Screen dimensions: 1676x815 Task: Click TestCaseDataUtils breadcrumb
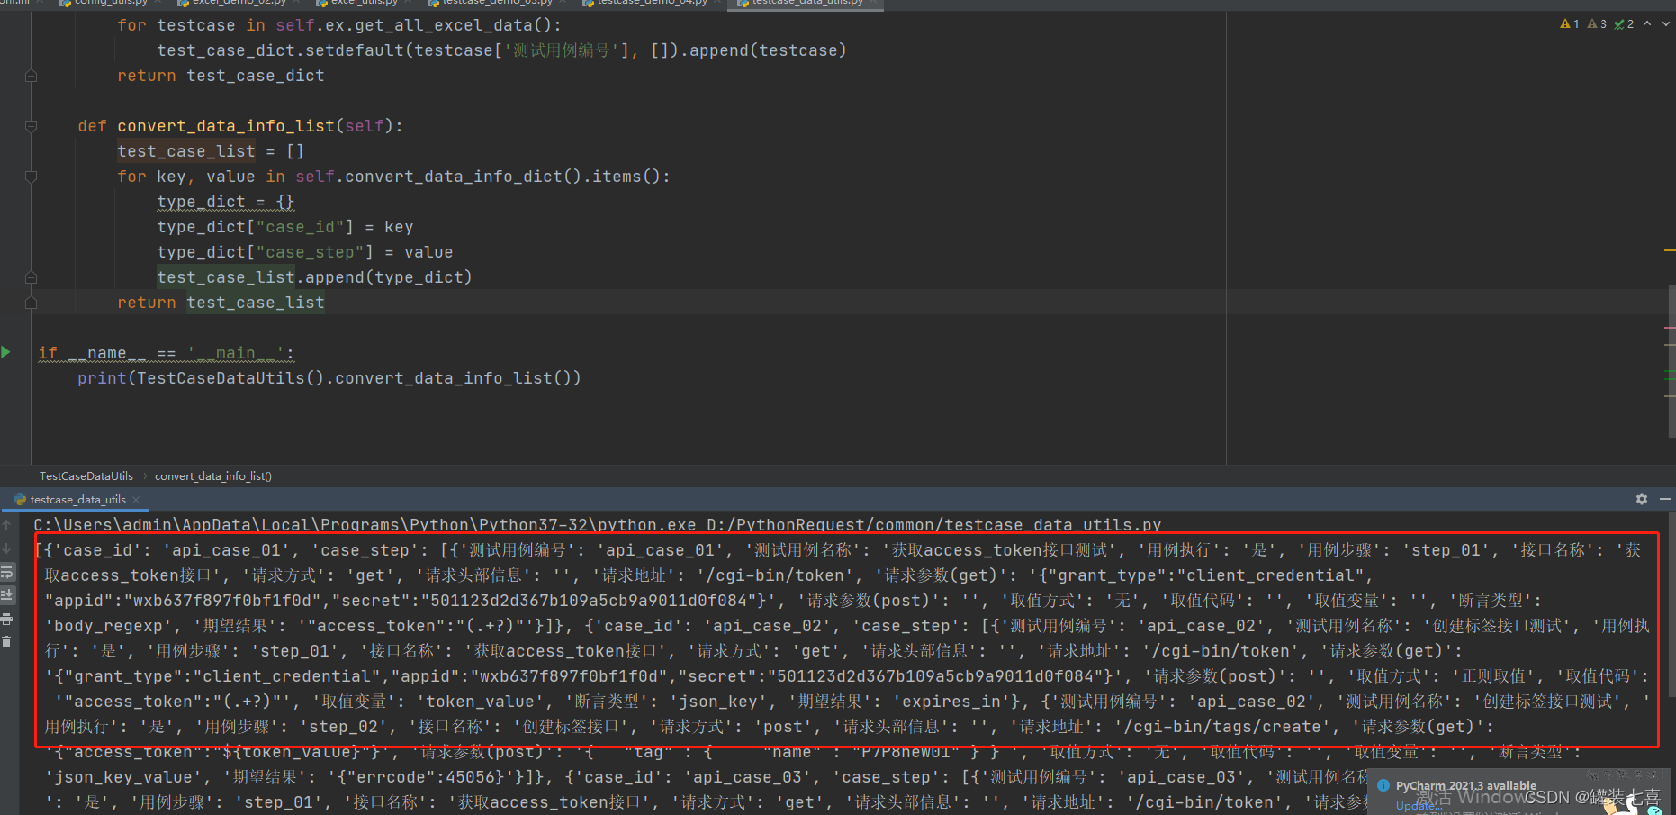click(x=86, y=475)
